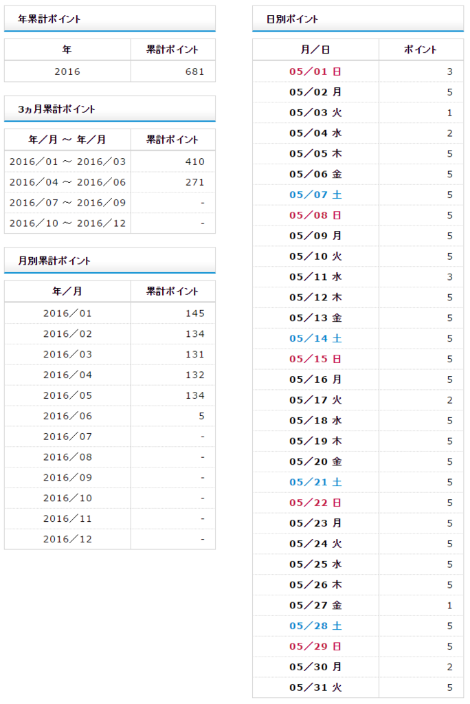Screen dimensions: 470x704
Task: Click the 2016/11 monthly row
Action: [x=109, y=518]
